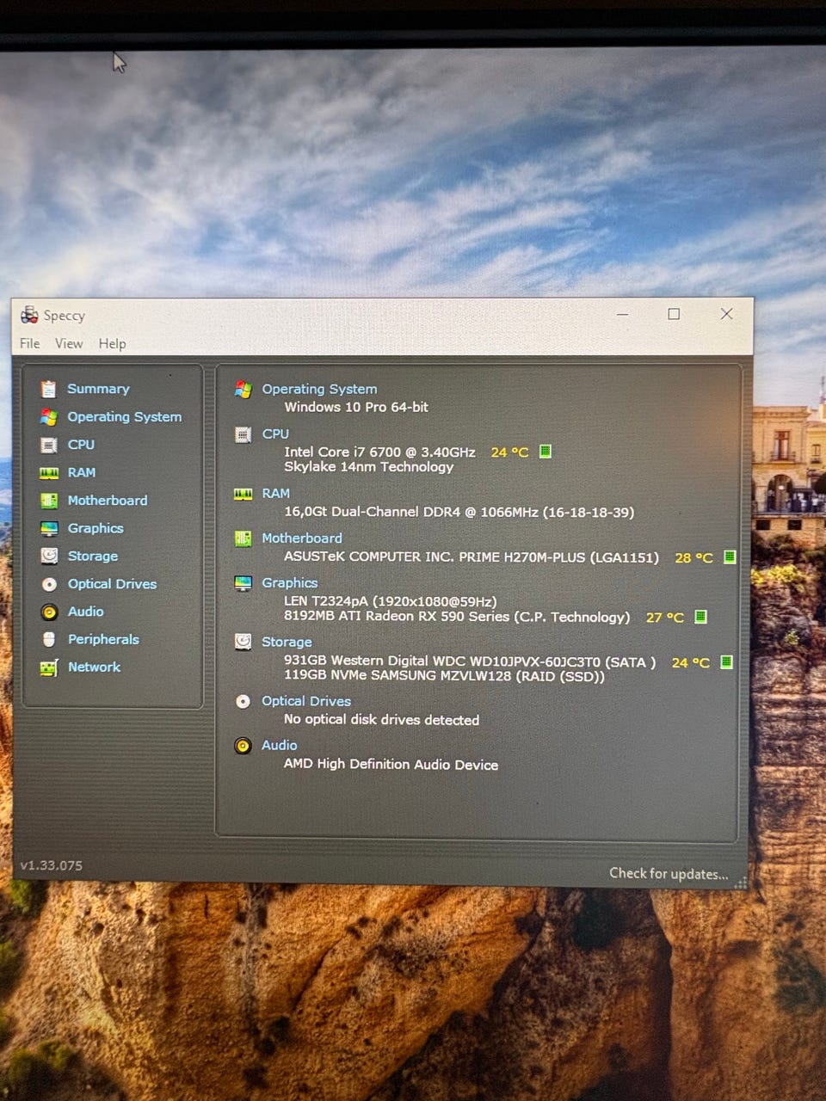This screenshot has width=826, height=1101.
Task: Select the CPU chip icon in sidebar
Action: pos(49,445)
